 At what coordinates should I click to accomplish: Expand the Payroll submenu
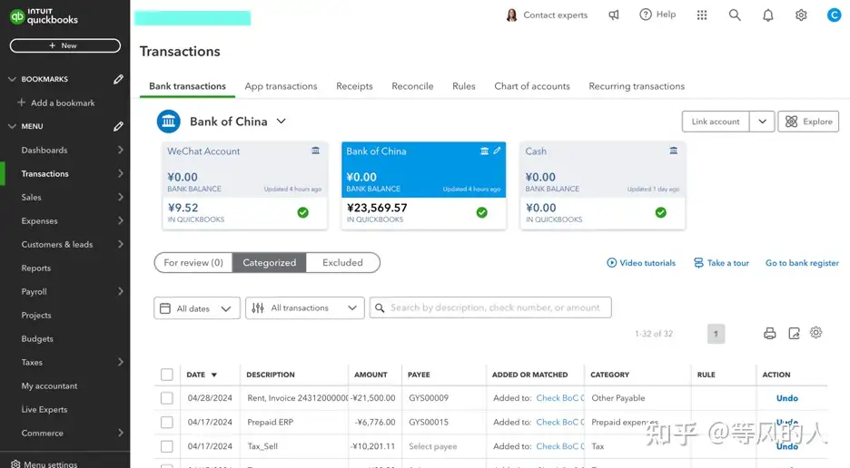[121, 291]
